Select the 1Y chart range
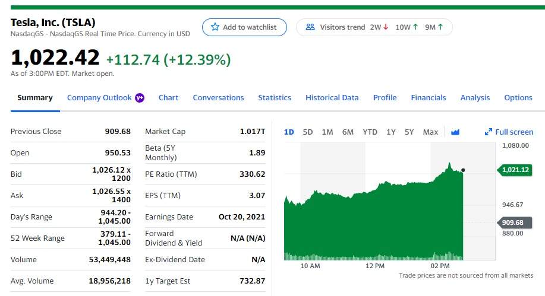The image size is (545, 296). coord(391,132)
